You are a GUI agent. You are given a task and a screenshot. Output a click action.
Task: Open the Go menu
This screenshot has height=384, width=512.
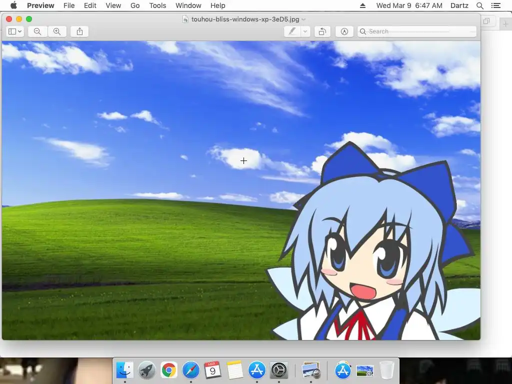pyautogui.click(x=135, y=5)
